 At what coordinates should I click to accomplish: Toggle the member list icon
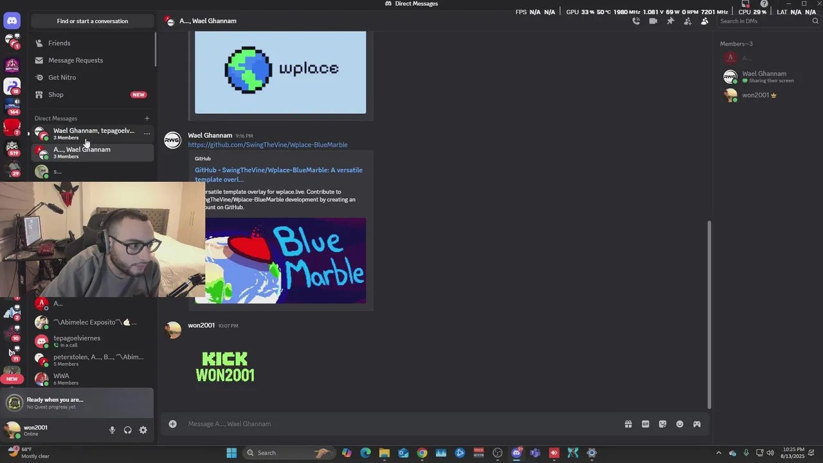(705, 21)
